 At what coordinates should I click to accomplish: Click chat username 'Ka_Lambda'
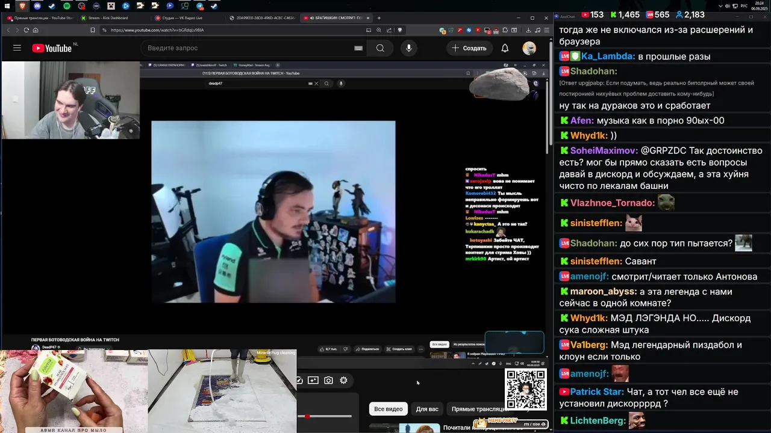[608, 57]
